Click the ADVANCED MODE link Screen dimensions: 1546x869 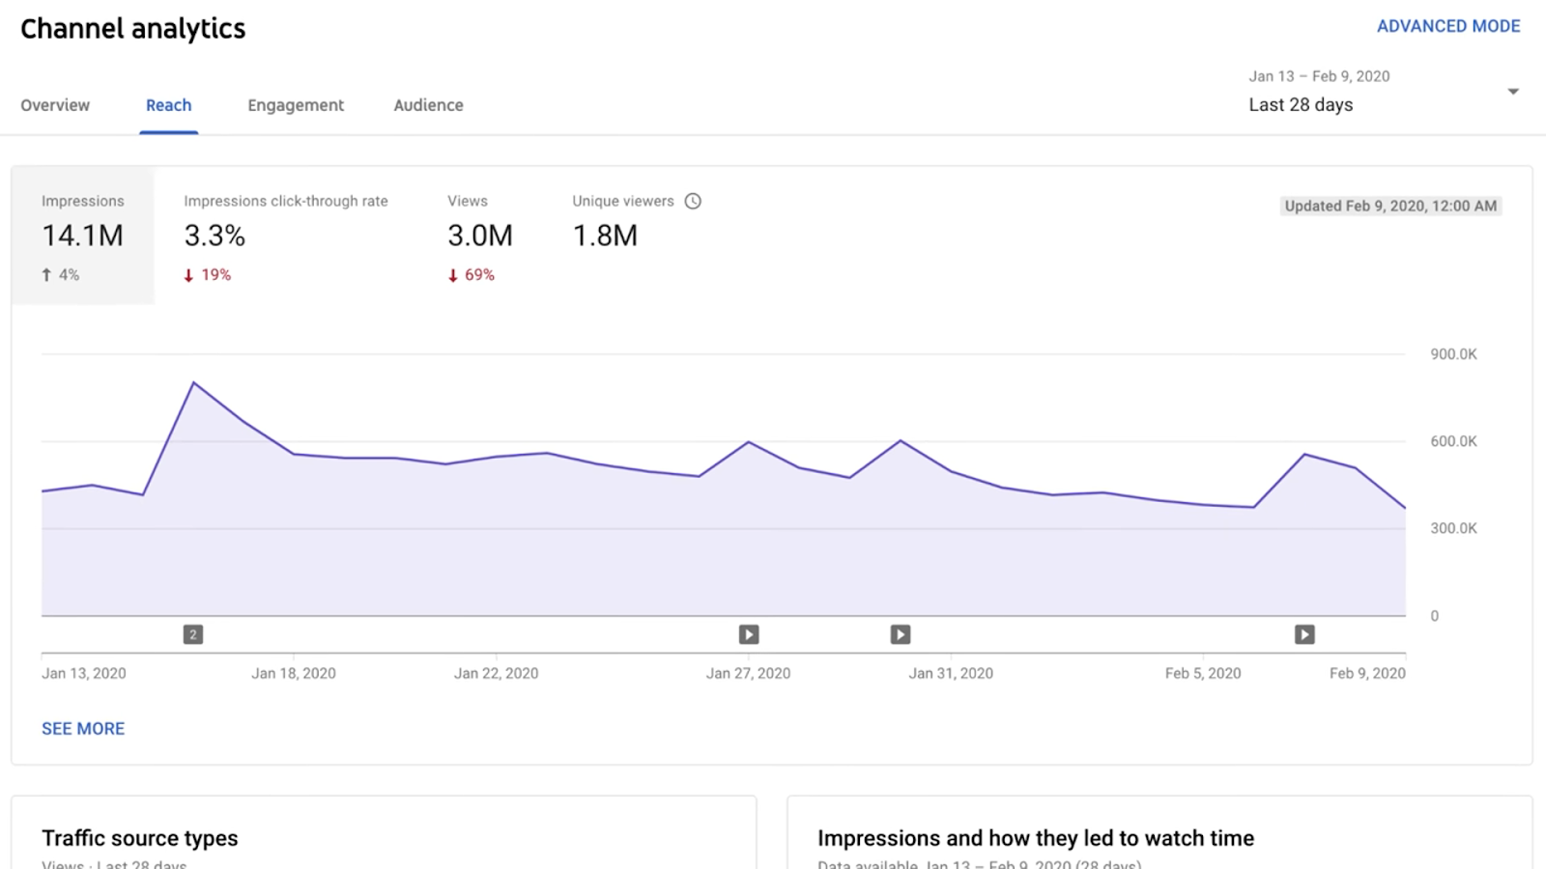coord(1448,26)
